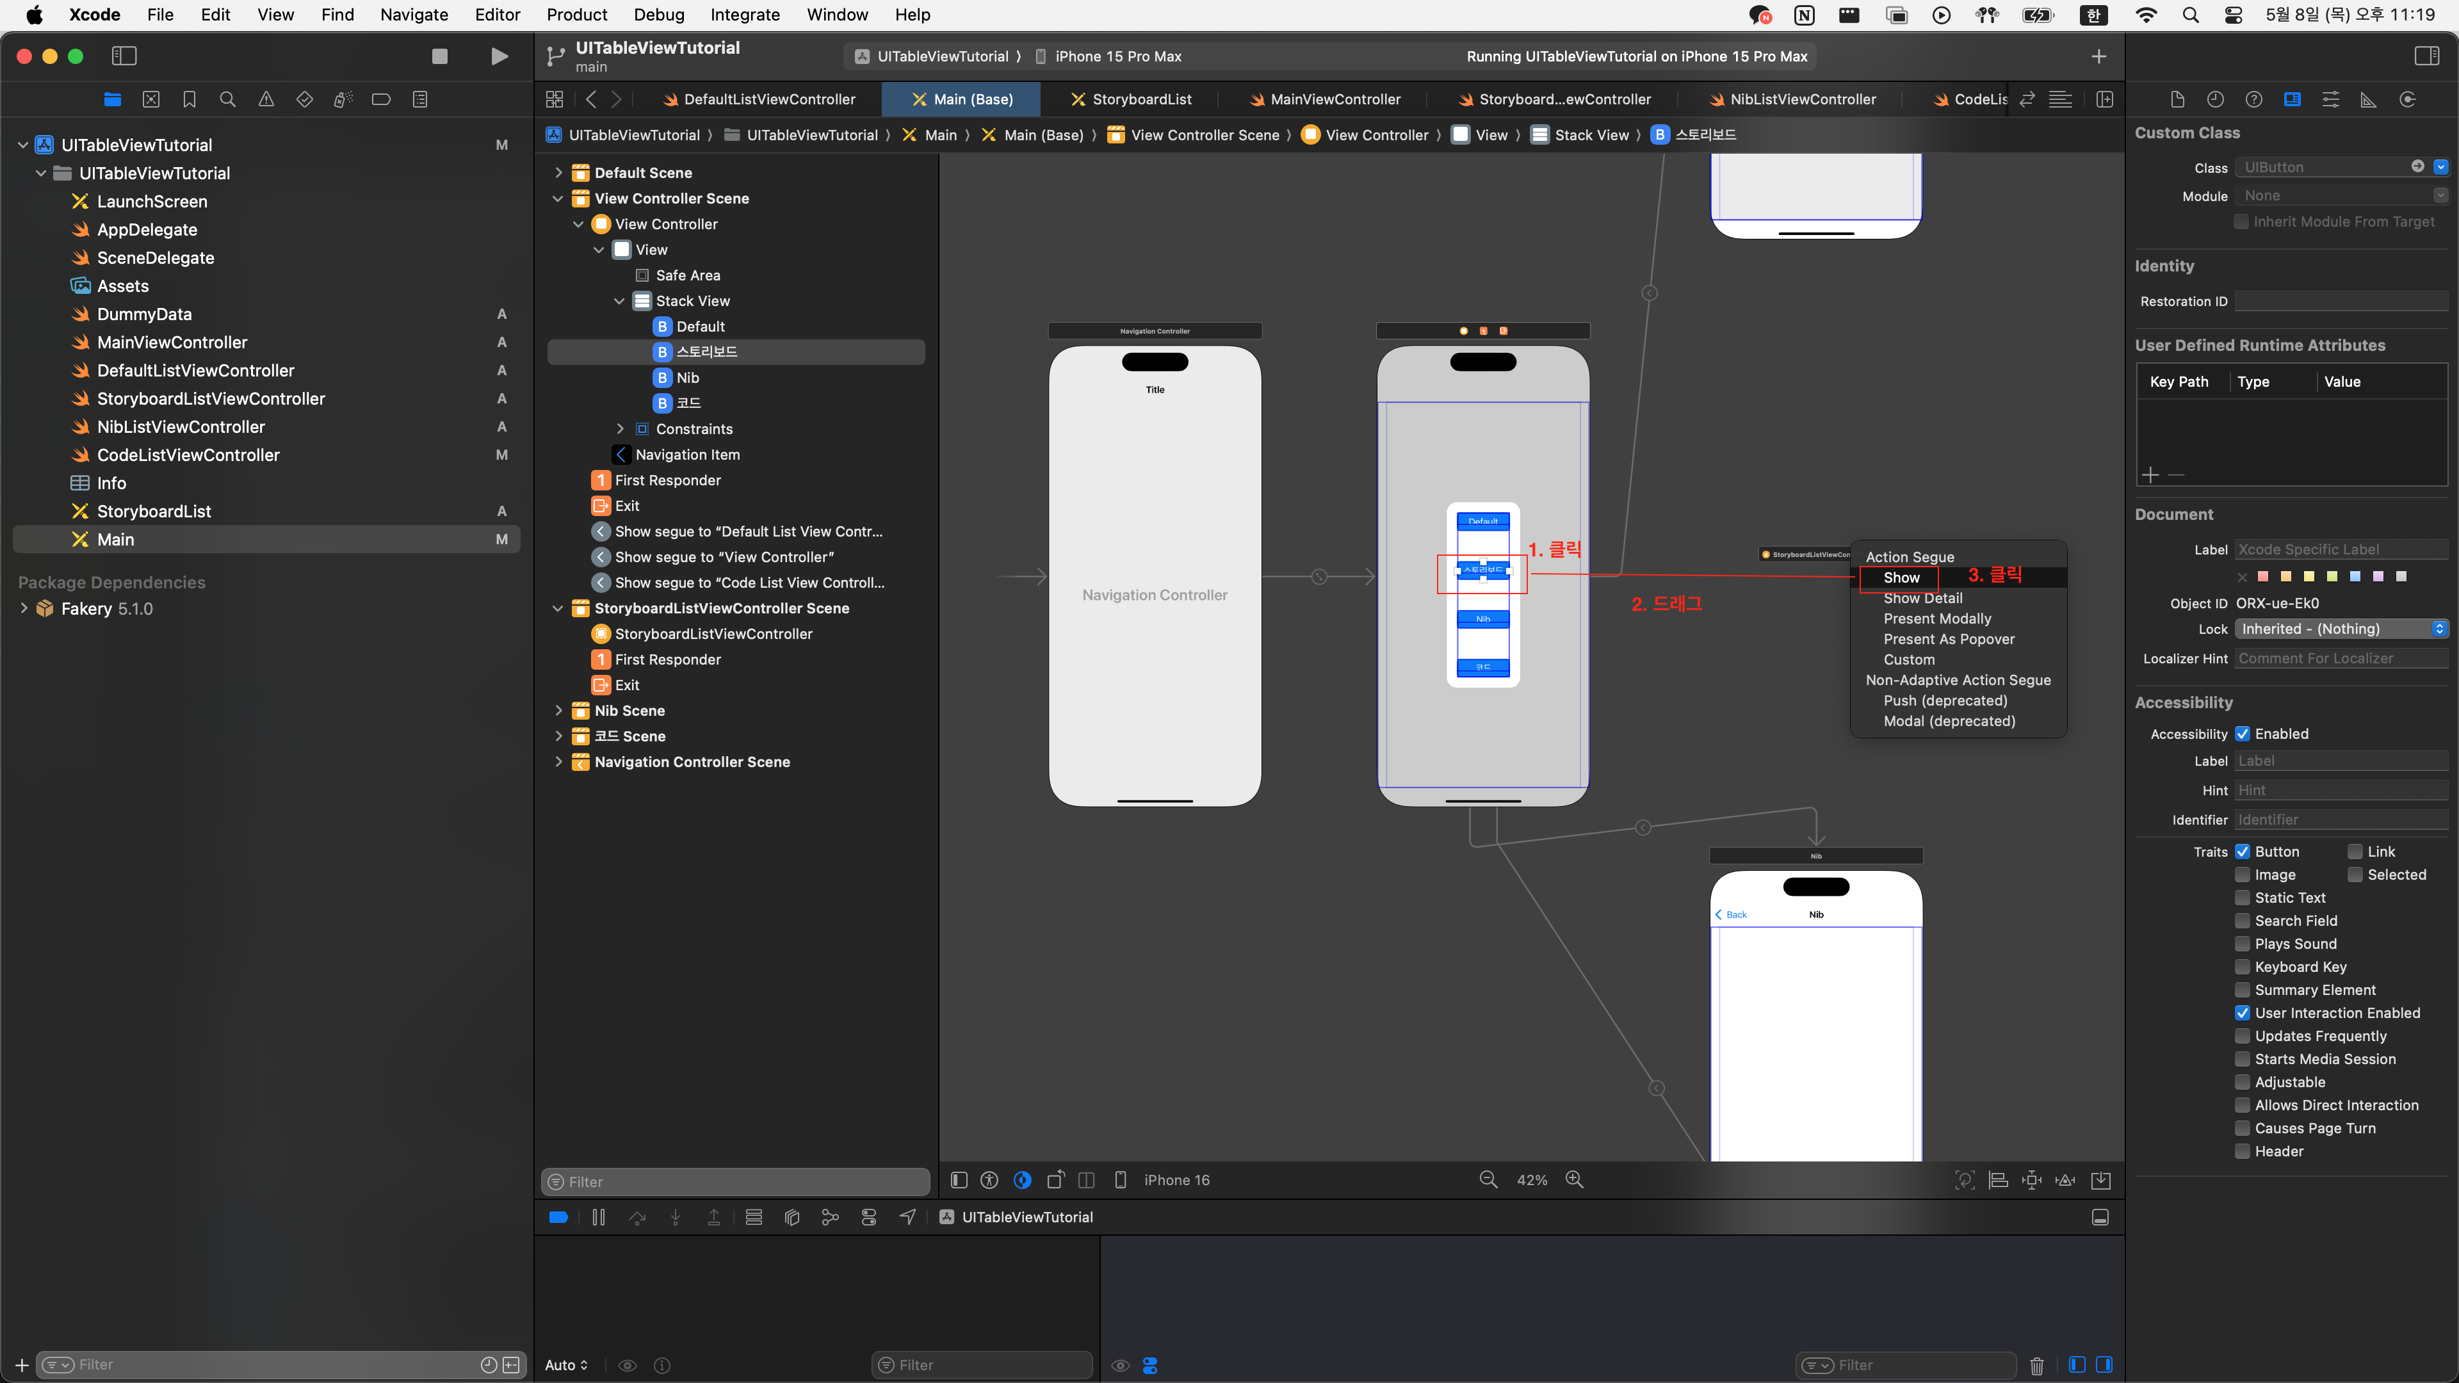Toggle User Interaction Enabled

pos(2243,1013)
